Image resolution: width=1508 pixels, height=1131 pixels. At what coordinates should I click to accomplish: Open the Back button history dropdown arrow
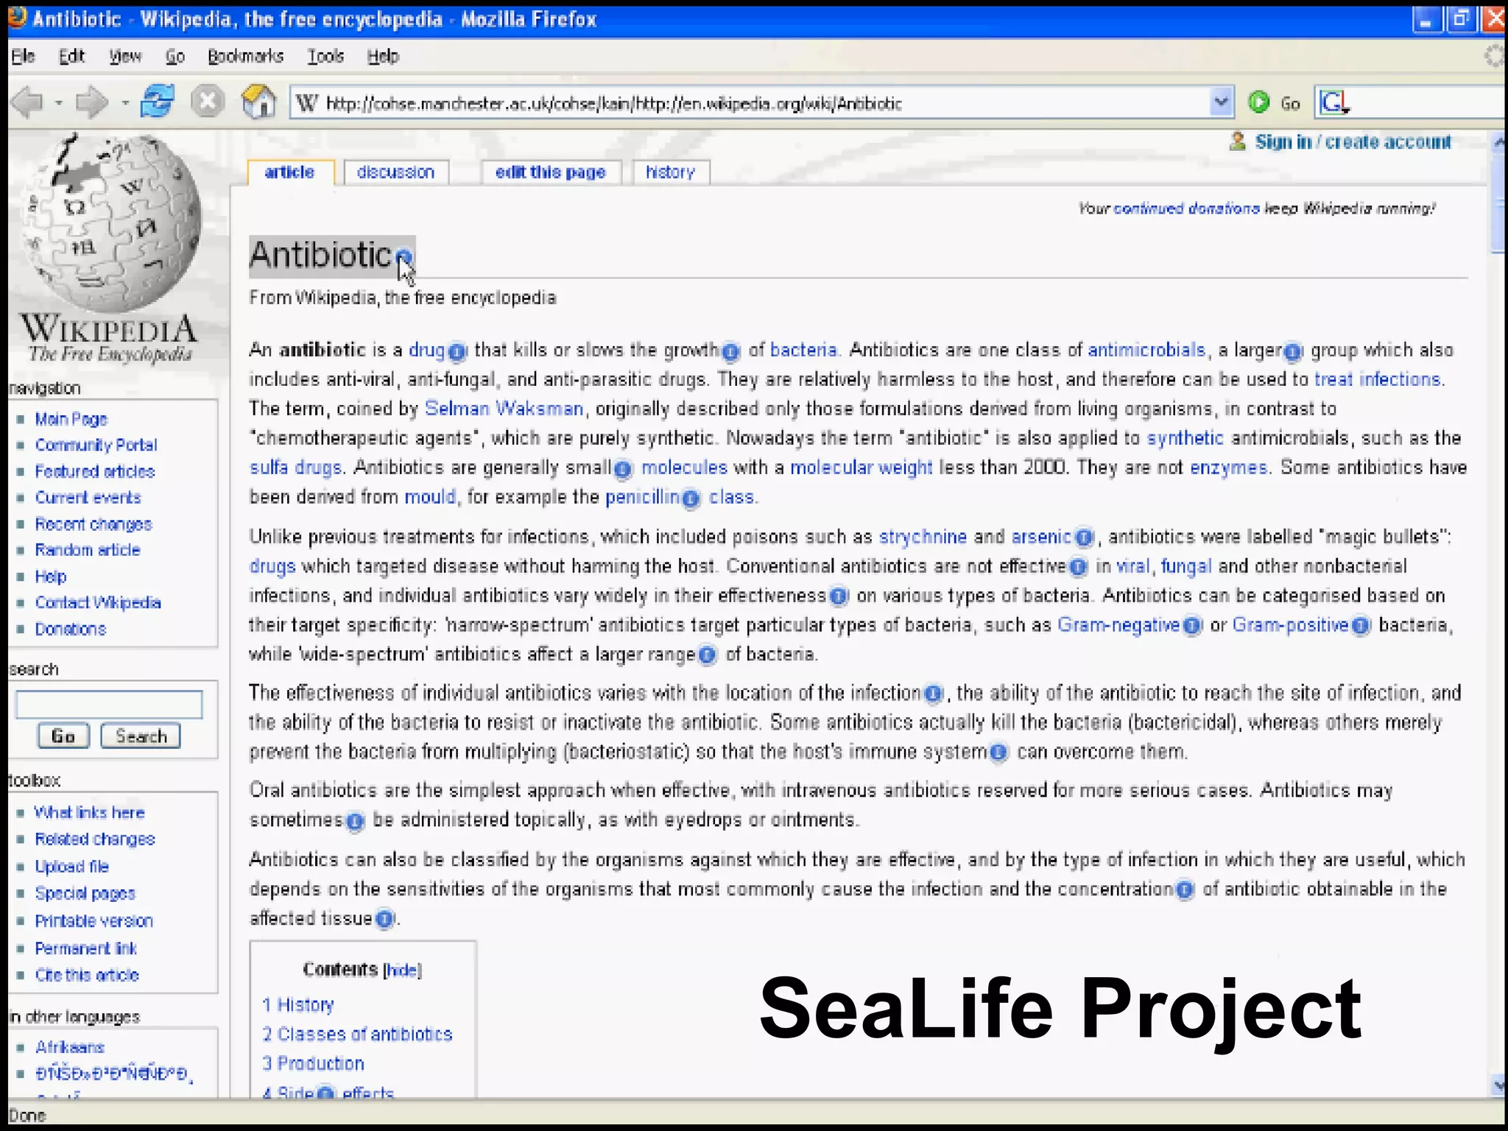(x=58, y=102)
